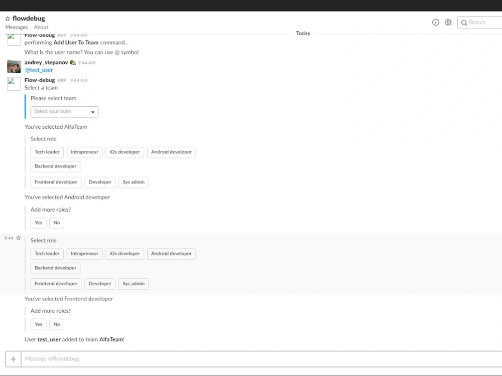The image size is (502, 376).
Task: Click the Today date divider label
Action: click(x=303, y=33)
